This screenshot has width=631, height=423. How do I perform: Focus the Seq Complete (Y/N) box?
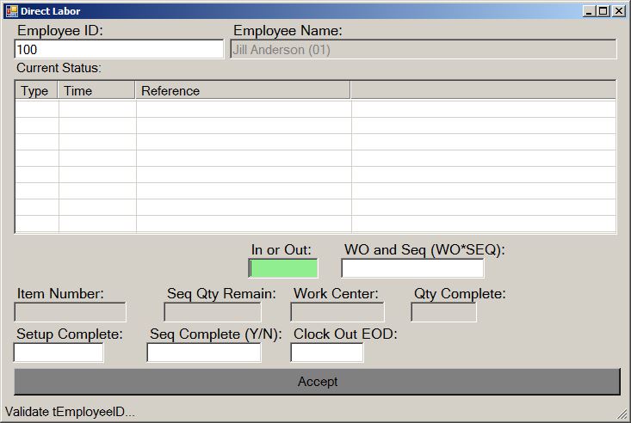tap(204, 352)
